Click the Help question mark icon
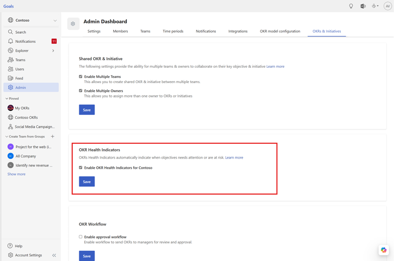This screenshot has width=394, height=261. (10, 246)
